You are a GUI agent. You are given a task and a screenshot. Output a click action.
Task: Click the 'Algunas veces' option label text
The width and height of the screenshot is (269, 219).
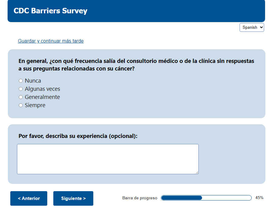[x=42, y=89]
